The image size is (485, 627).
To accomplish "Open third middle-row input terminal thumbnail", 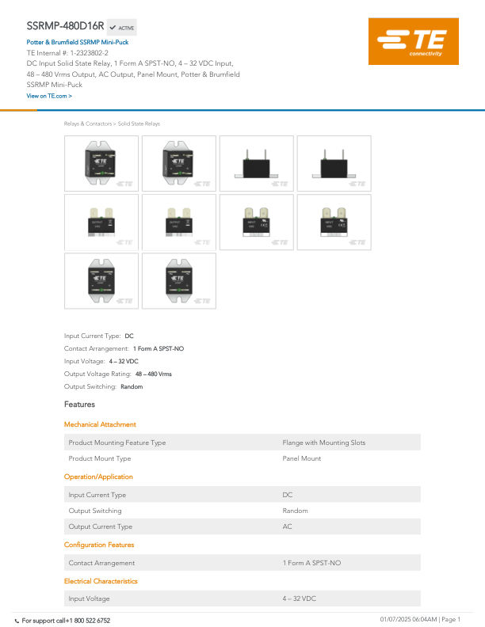I will click(257, 222).
